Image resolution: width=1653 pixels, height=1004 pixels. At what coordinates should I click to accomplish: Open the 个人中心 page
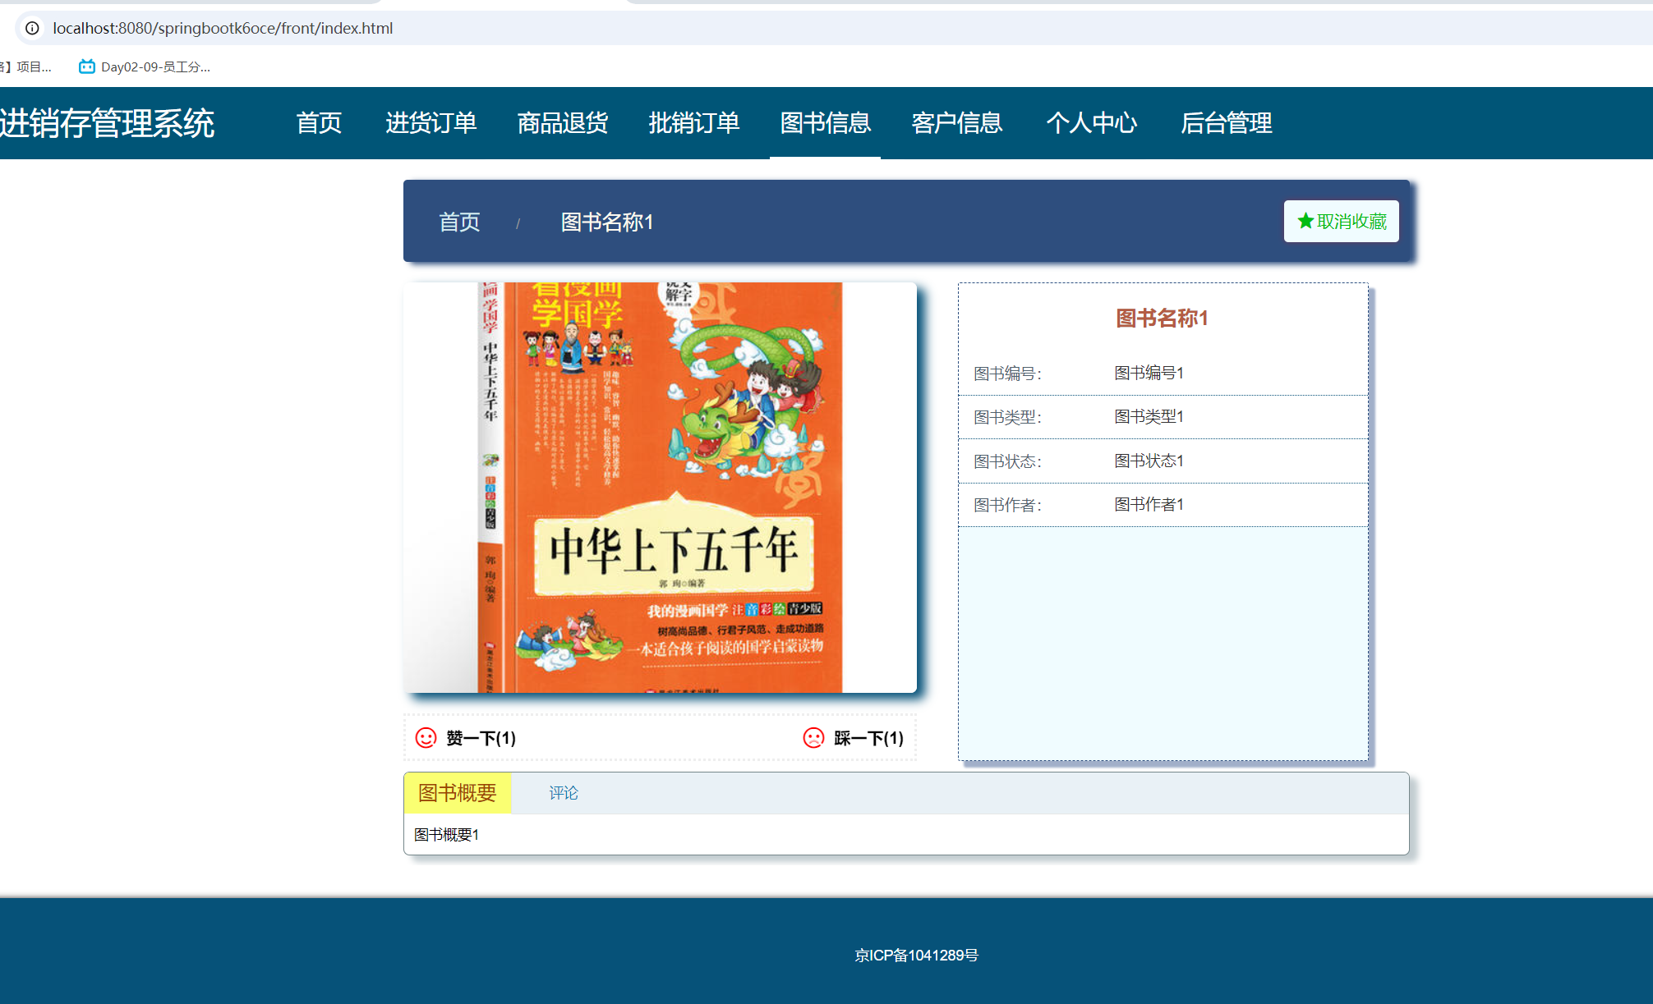tap(1092, 123)
